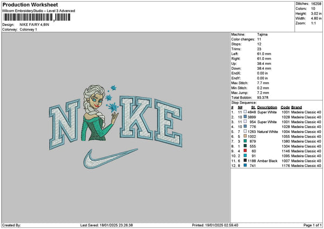Click the Stitches value 16258
The image size is (324, 229).
(x=316, y=4)
